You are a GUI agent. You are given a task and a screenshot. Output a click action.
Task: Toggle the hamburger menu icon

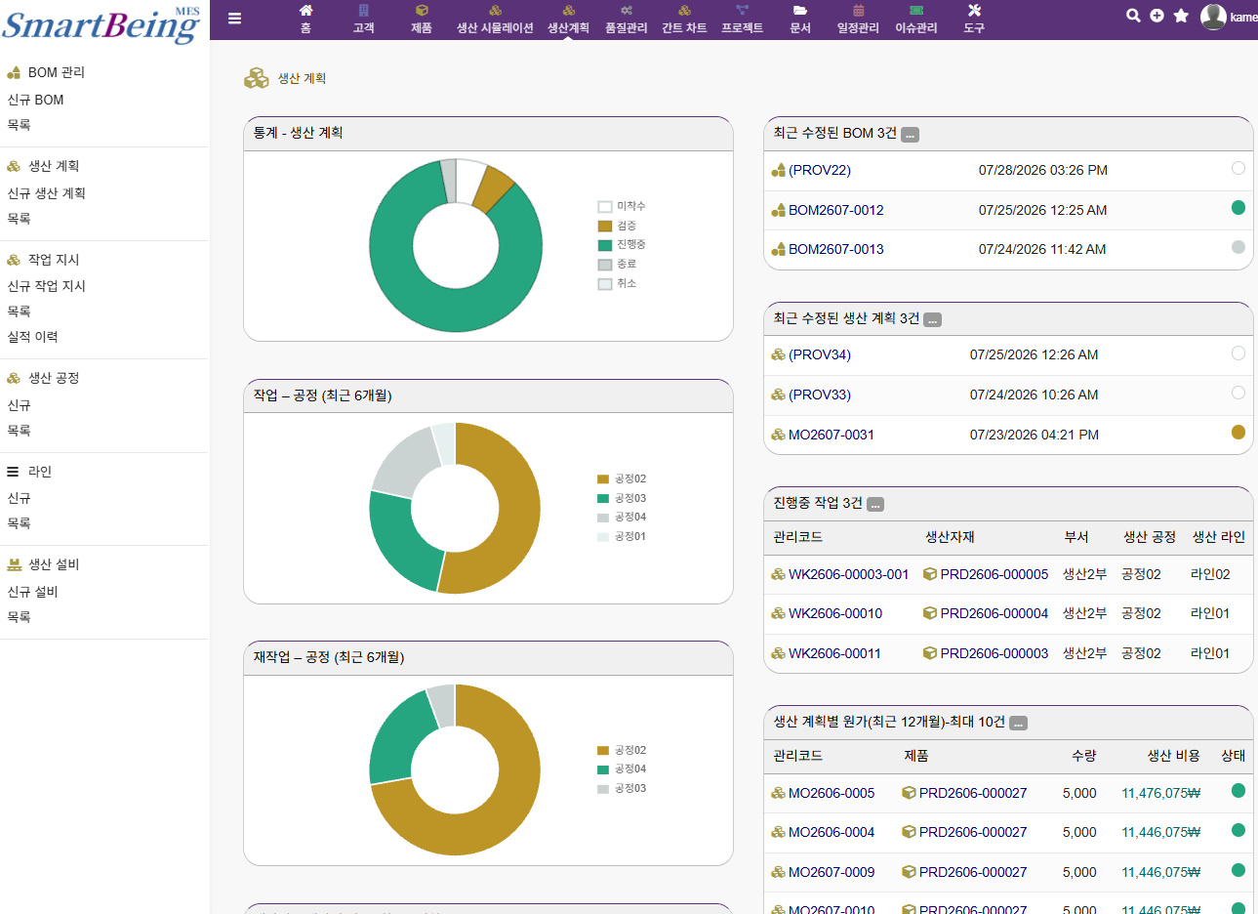coord(234,18)
